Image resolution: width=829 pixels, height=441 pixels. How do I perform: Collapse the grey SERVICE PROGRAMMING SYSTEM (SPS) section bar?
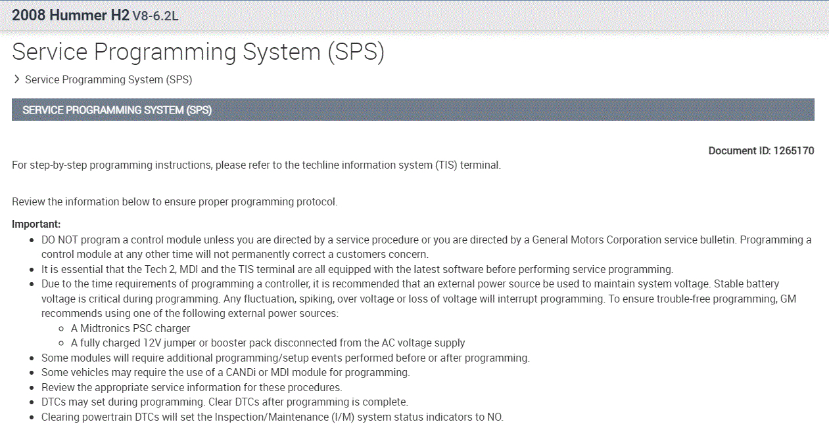pos(413,110)
